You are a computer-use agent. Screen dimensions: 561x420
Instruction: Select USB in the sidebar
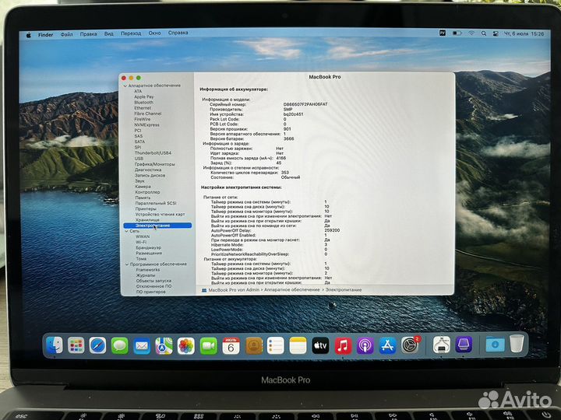pyautogui.click(x=139, y=159)
